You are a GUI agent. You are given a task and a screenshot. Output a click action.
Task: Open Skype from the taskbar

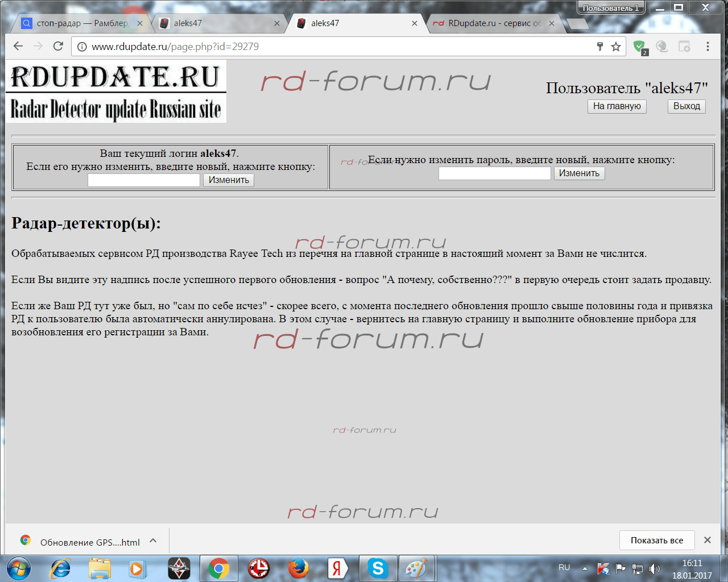tap(378, 568)
